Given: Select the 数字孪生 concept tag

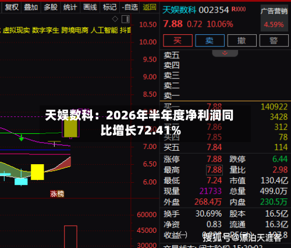Looking at the screenshot, I should point(45,30).
